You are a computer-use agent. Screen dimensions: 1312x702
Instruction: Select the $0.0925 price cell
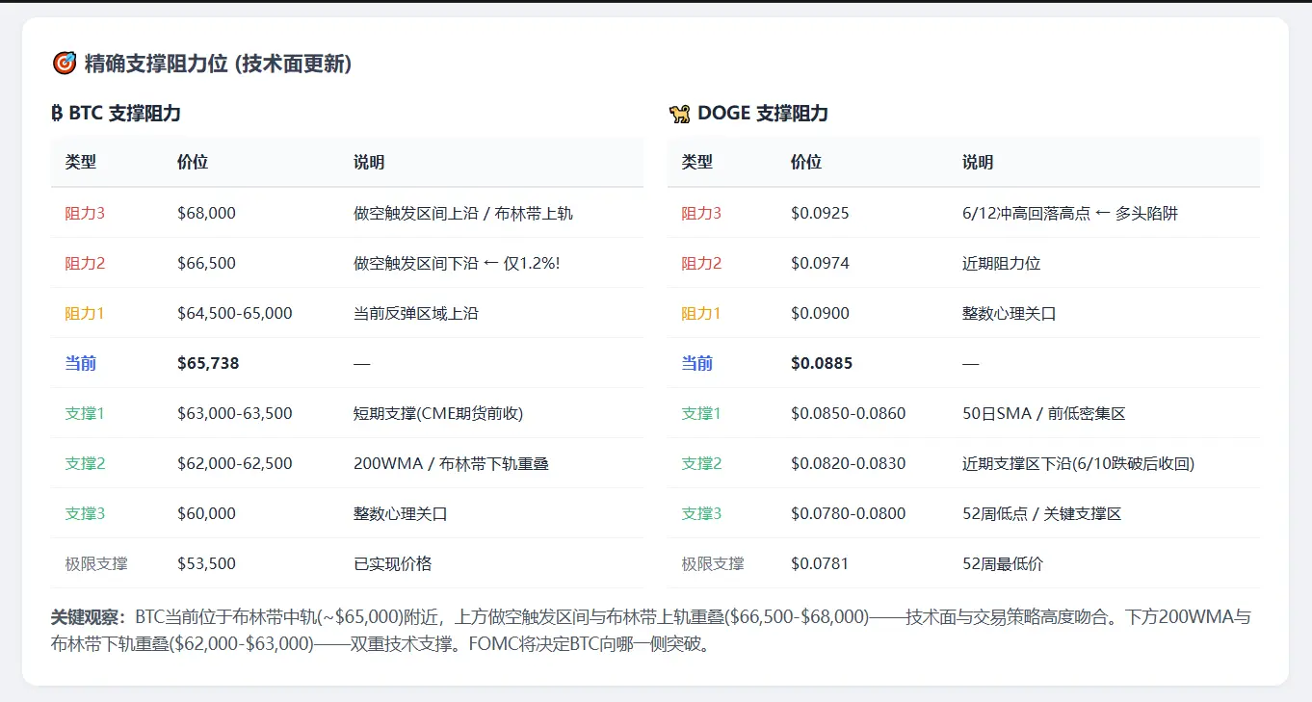(820, 213)
